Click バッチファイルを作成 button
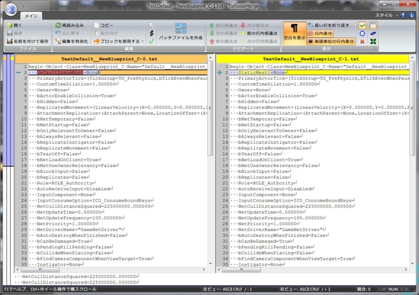The image size is (419, 295). tap(181, 32)
